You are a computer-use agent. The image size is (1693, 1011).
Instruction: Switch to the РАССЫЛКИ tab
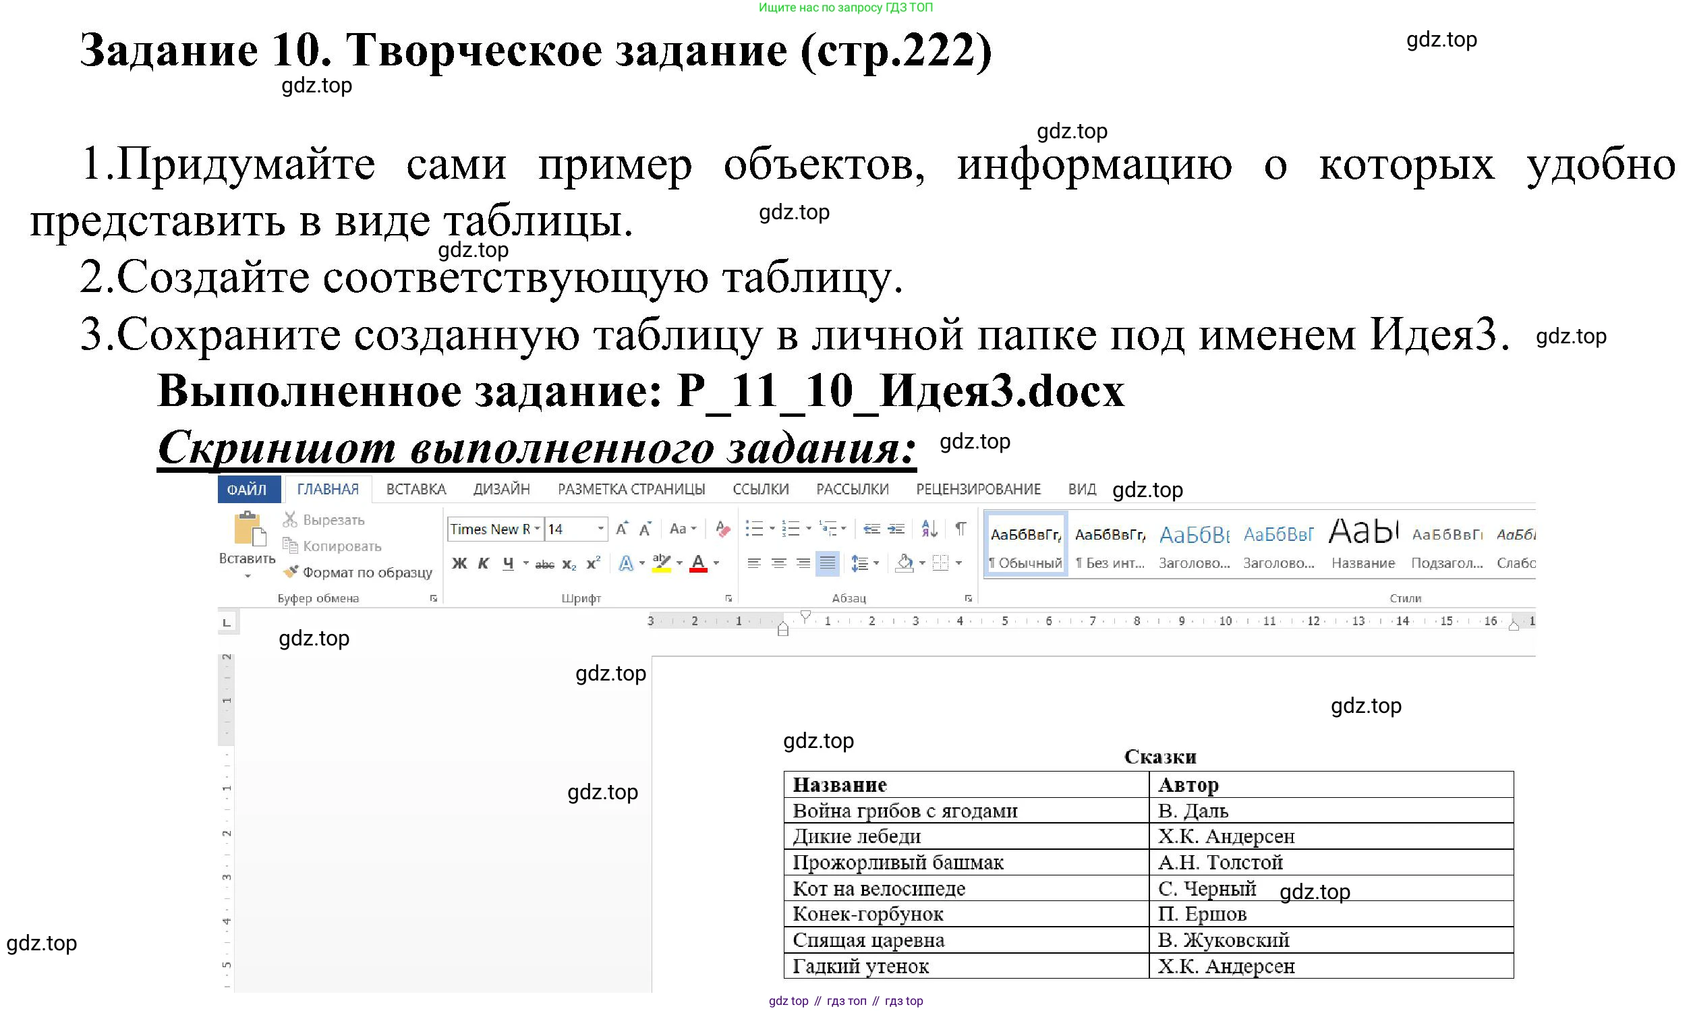853,489
